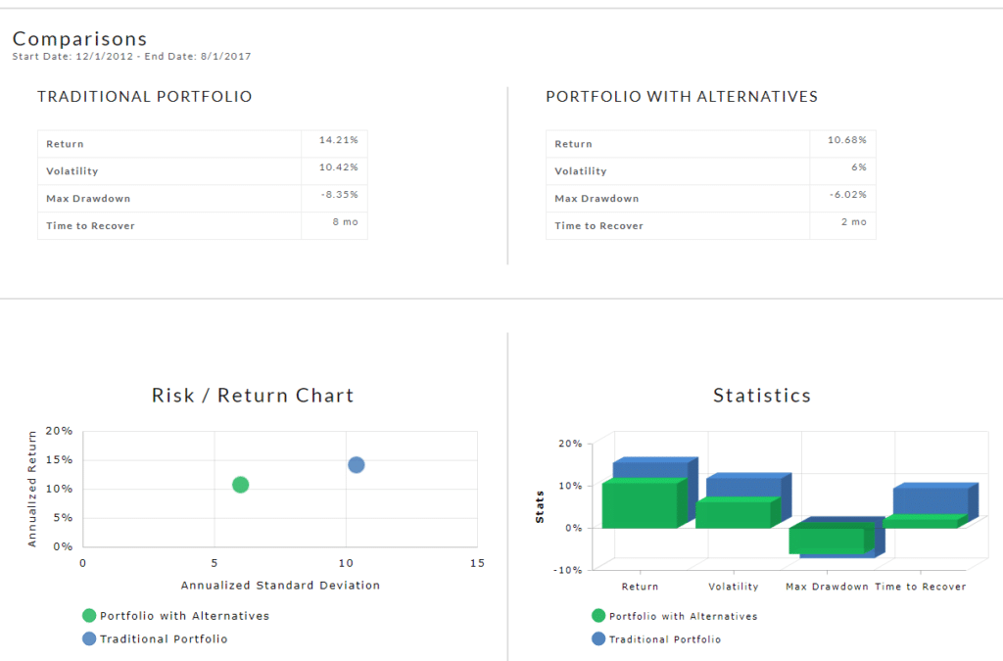This screenshot has height=661, width=1003.
Task: Select the 8 mo recovery value
Action: [346, 222]
